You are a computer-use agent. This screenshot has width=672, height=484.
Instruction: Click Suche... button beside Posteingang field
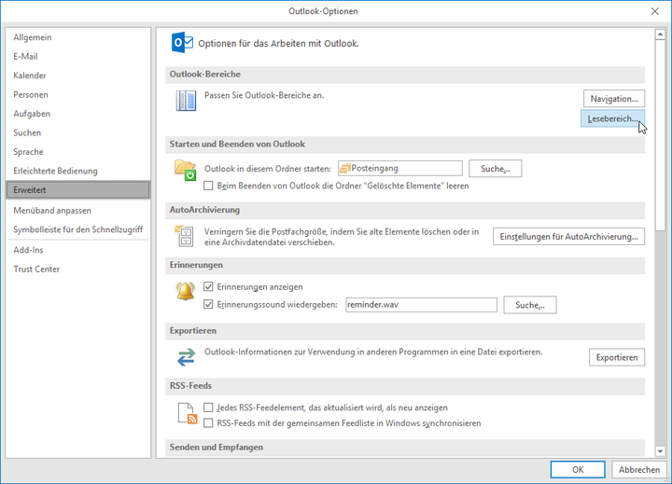[x=495, y=169]
